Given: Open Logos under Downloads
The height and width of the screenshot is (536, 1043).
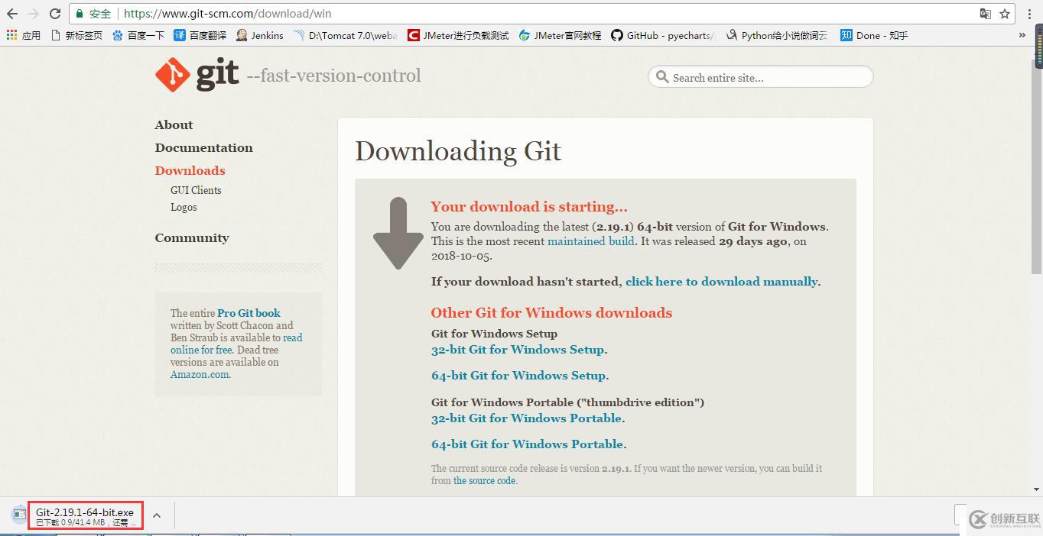Looking at the screenshot, I should point(184,207).
